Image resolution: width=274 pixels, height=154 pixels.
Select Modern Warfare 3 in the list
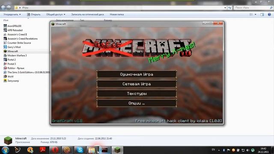click(17, 56)
